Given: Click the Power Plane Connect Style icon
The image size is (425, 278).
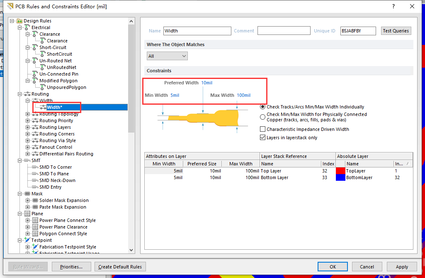Looking at the screenshot, I should (35, 220).
